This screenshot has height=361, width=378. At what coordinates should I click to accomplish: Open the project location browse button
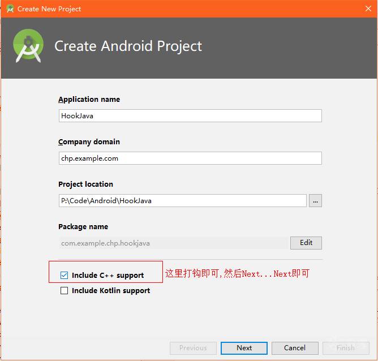point(315,200)
